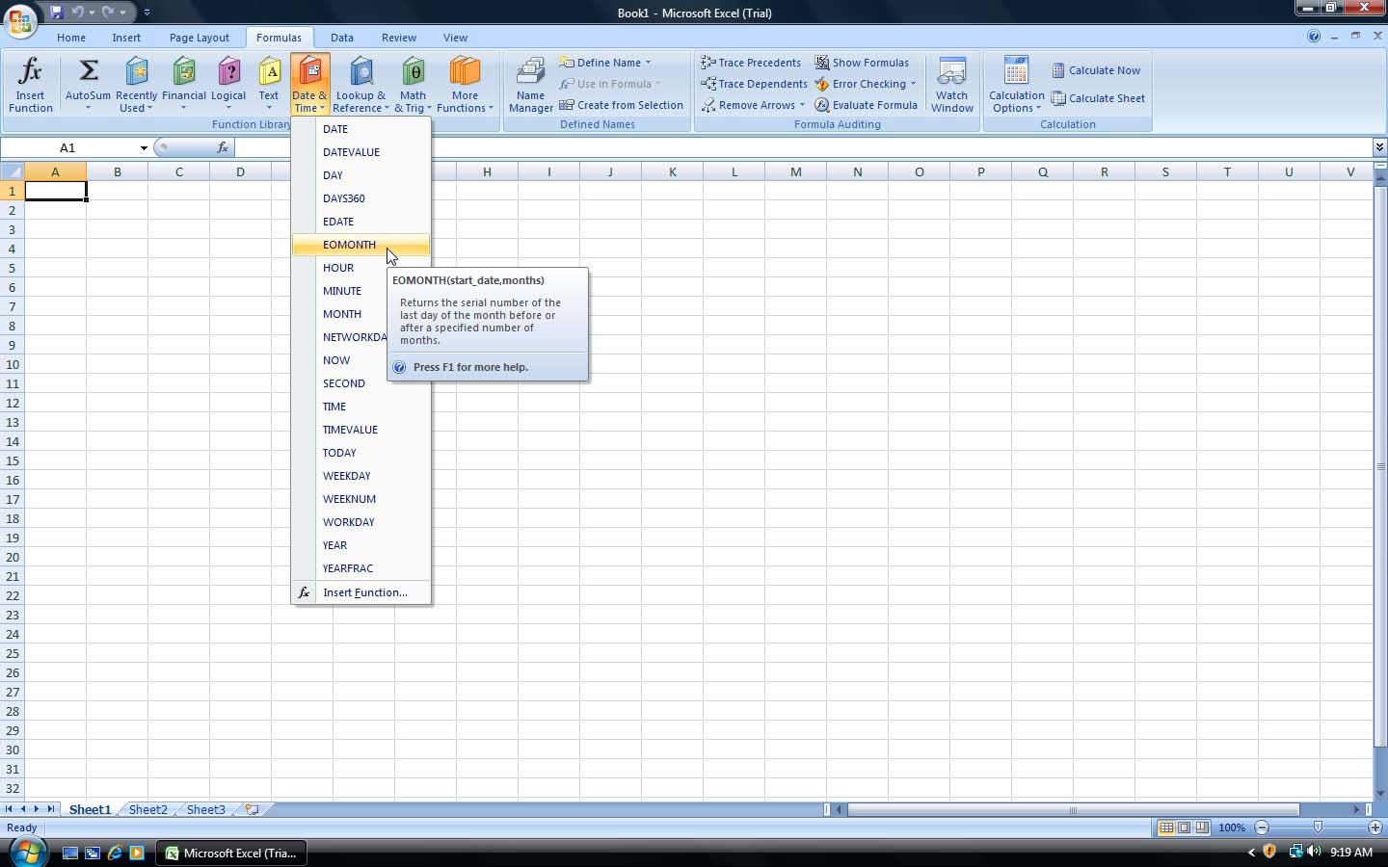Run Evaluate Formula
The image size is (1388, 867).
[x=867, y=105]
